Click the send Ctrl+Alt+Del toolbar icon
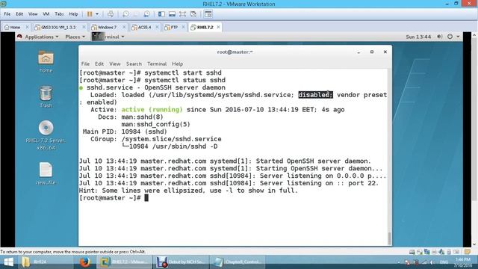The image size is (478, 269). 111,14
